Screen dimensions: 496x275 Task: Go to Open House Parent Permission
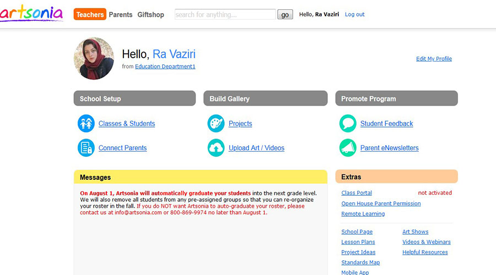(x=381, y=204)
